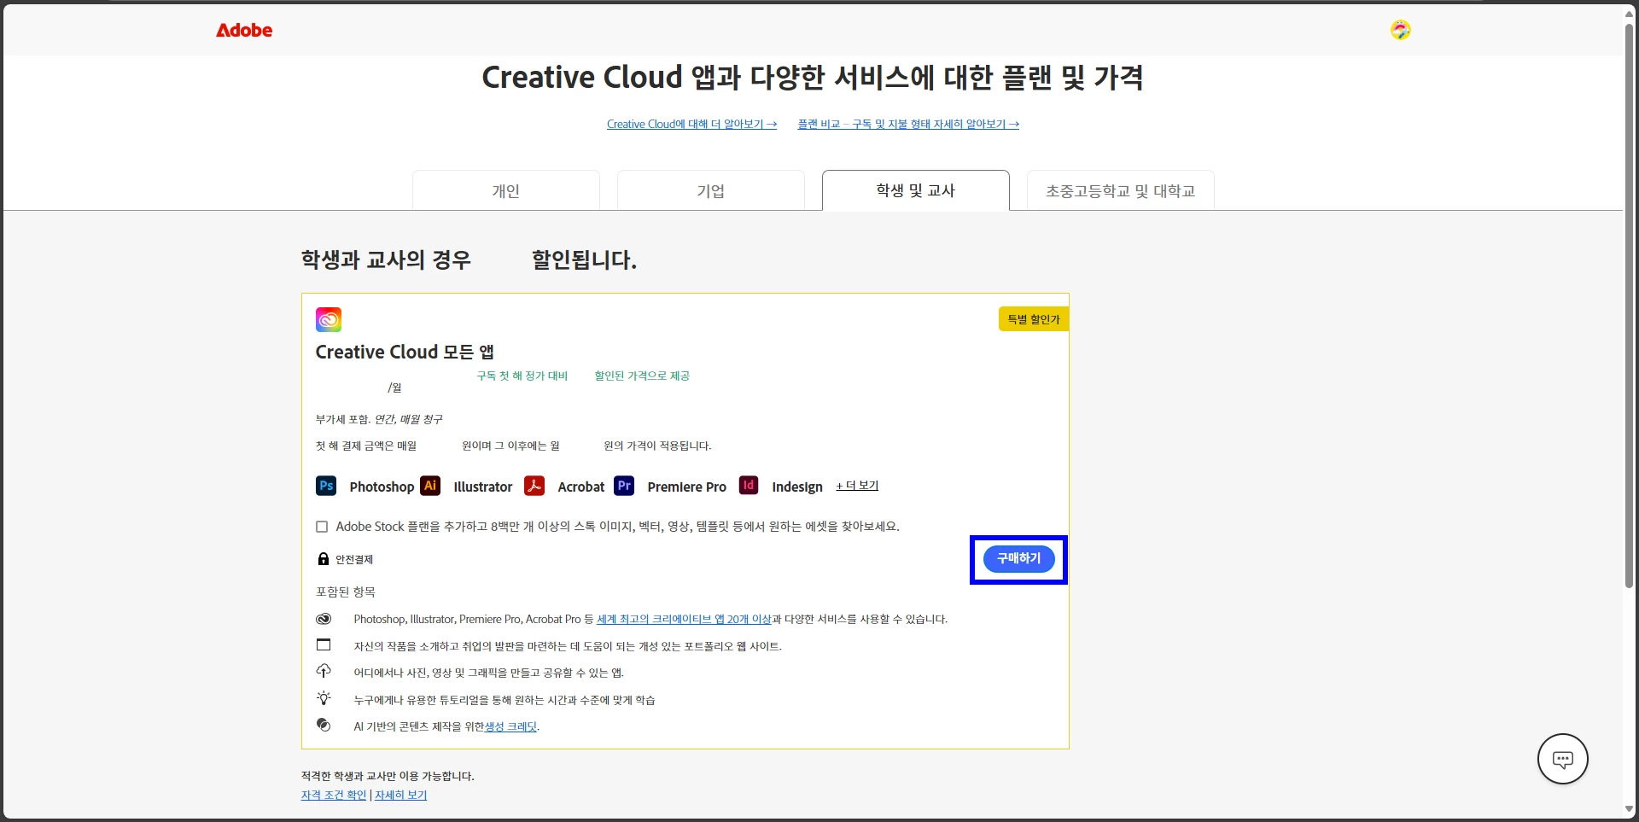Click the lock icon beside 안전결제
Viewport: 1639px width, 822px height.
324,559
